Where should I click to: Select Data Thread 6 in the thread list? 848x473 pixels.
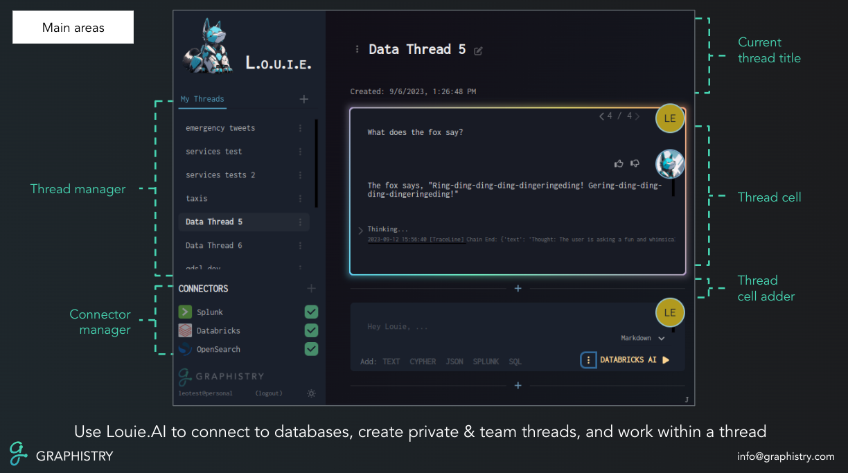(x=214, y=246)
